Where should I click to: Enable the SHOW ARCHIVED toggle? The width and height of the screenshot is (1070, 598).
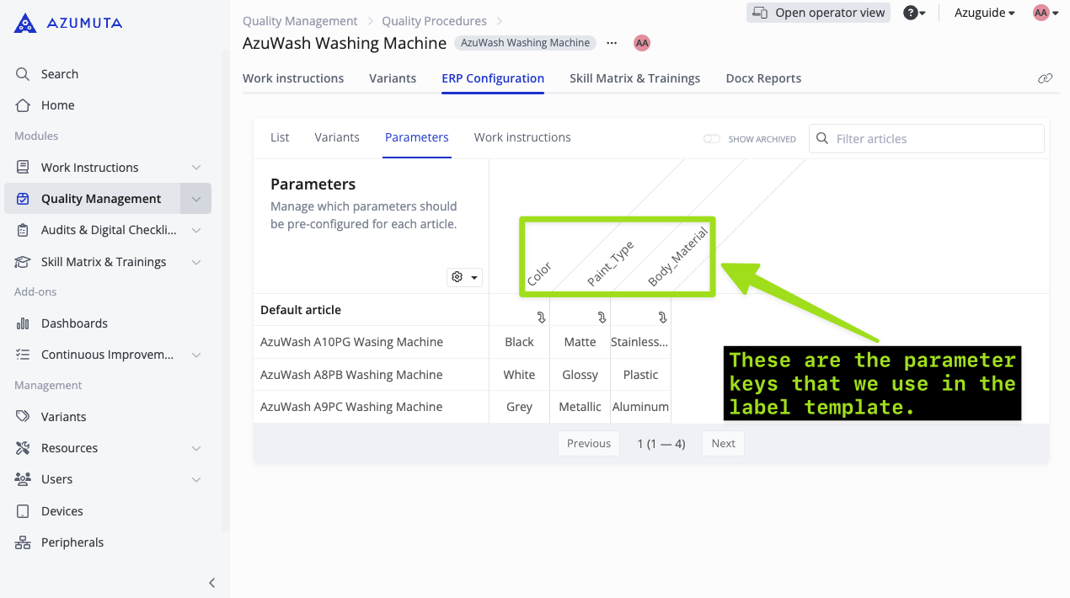click(x=711, y=138)
